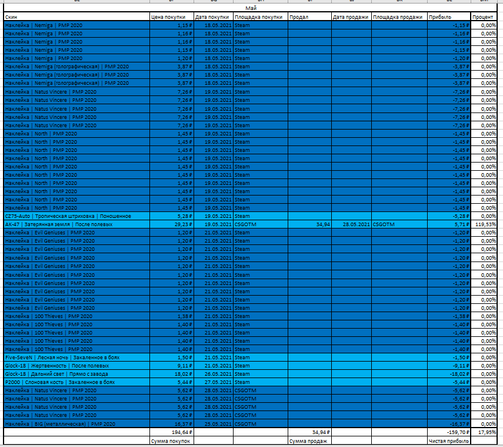The image size is (503, 447).
Task: Select the 'Наклейка | BIG (металлическая) | РМР 2020' cell
Action: click(x=76, y=424)
